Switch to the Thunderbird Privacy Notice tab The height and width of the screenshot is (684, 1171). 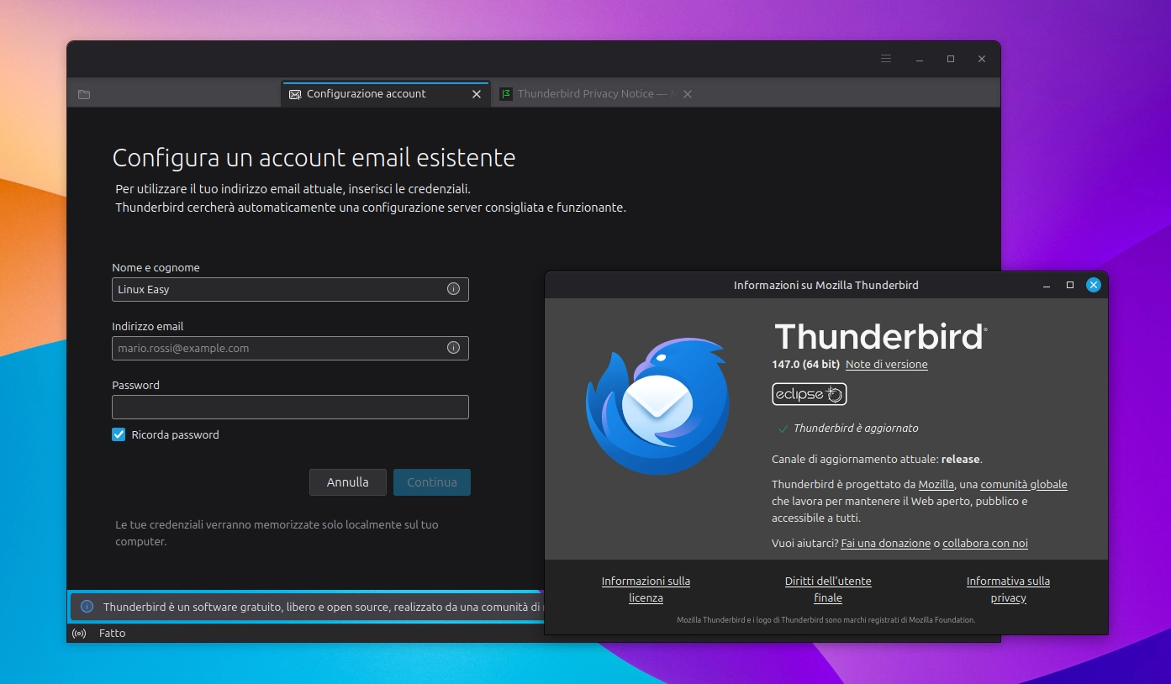tap(588, 93)
